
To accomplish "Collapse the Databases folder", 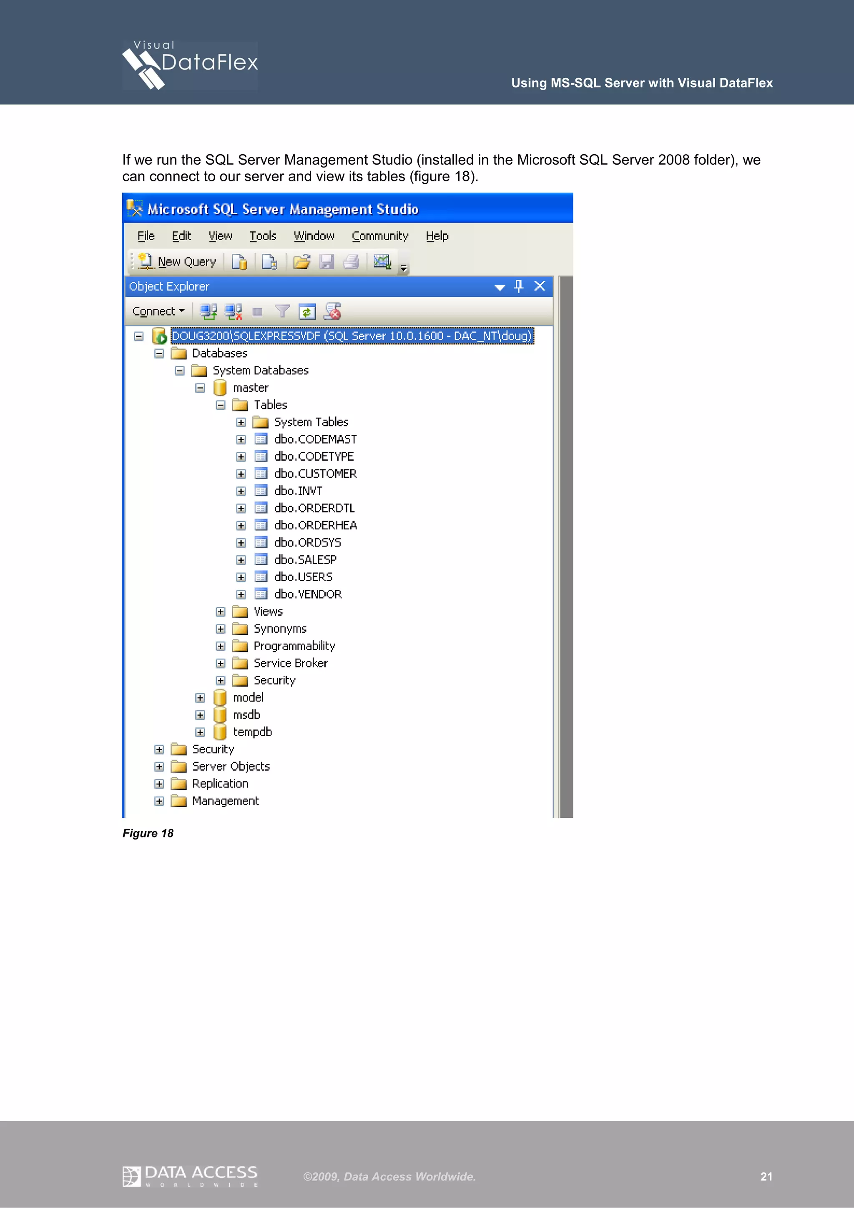I will pyautogui.click(x=159, y=353).
